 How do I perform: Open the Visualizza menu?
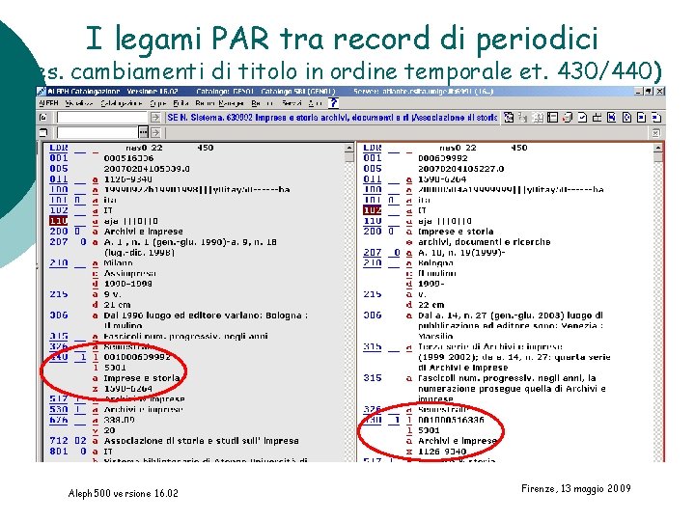[x=79, y=103]
